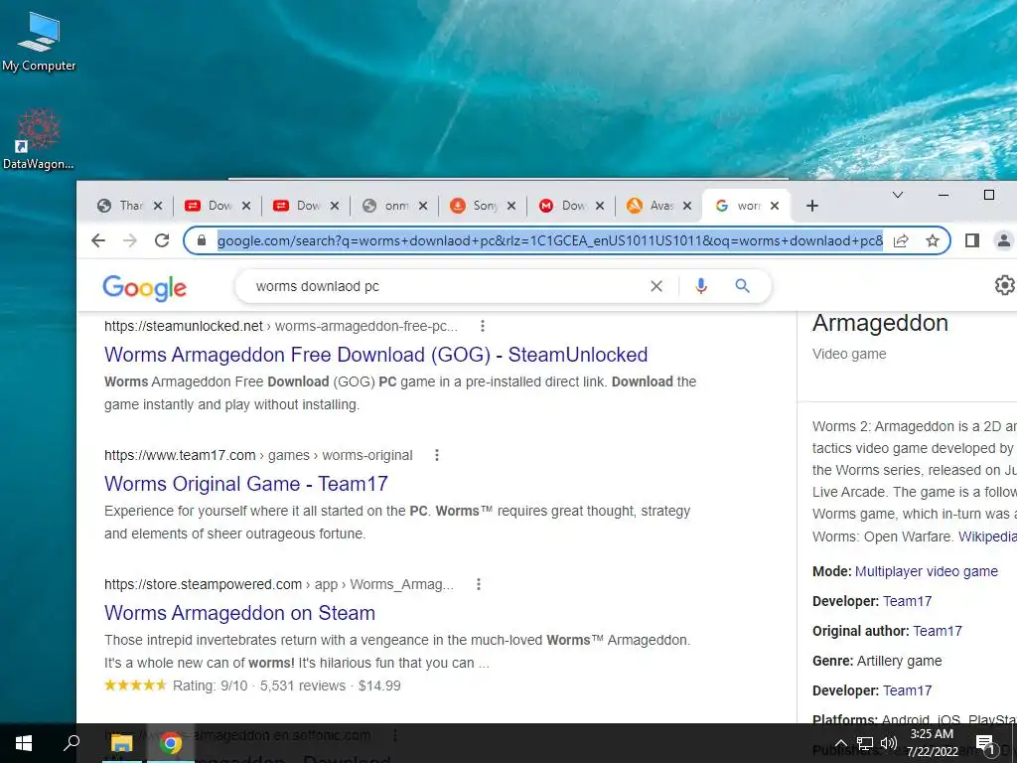Open the My Computer desktop icon
This screenshot has height=763, width=1017.
click(39, 40)
